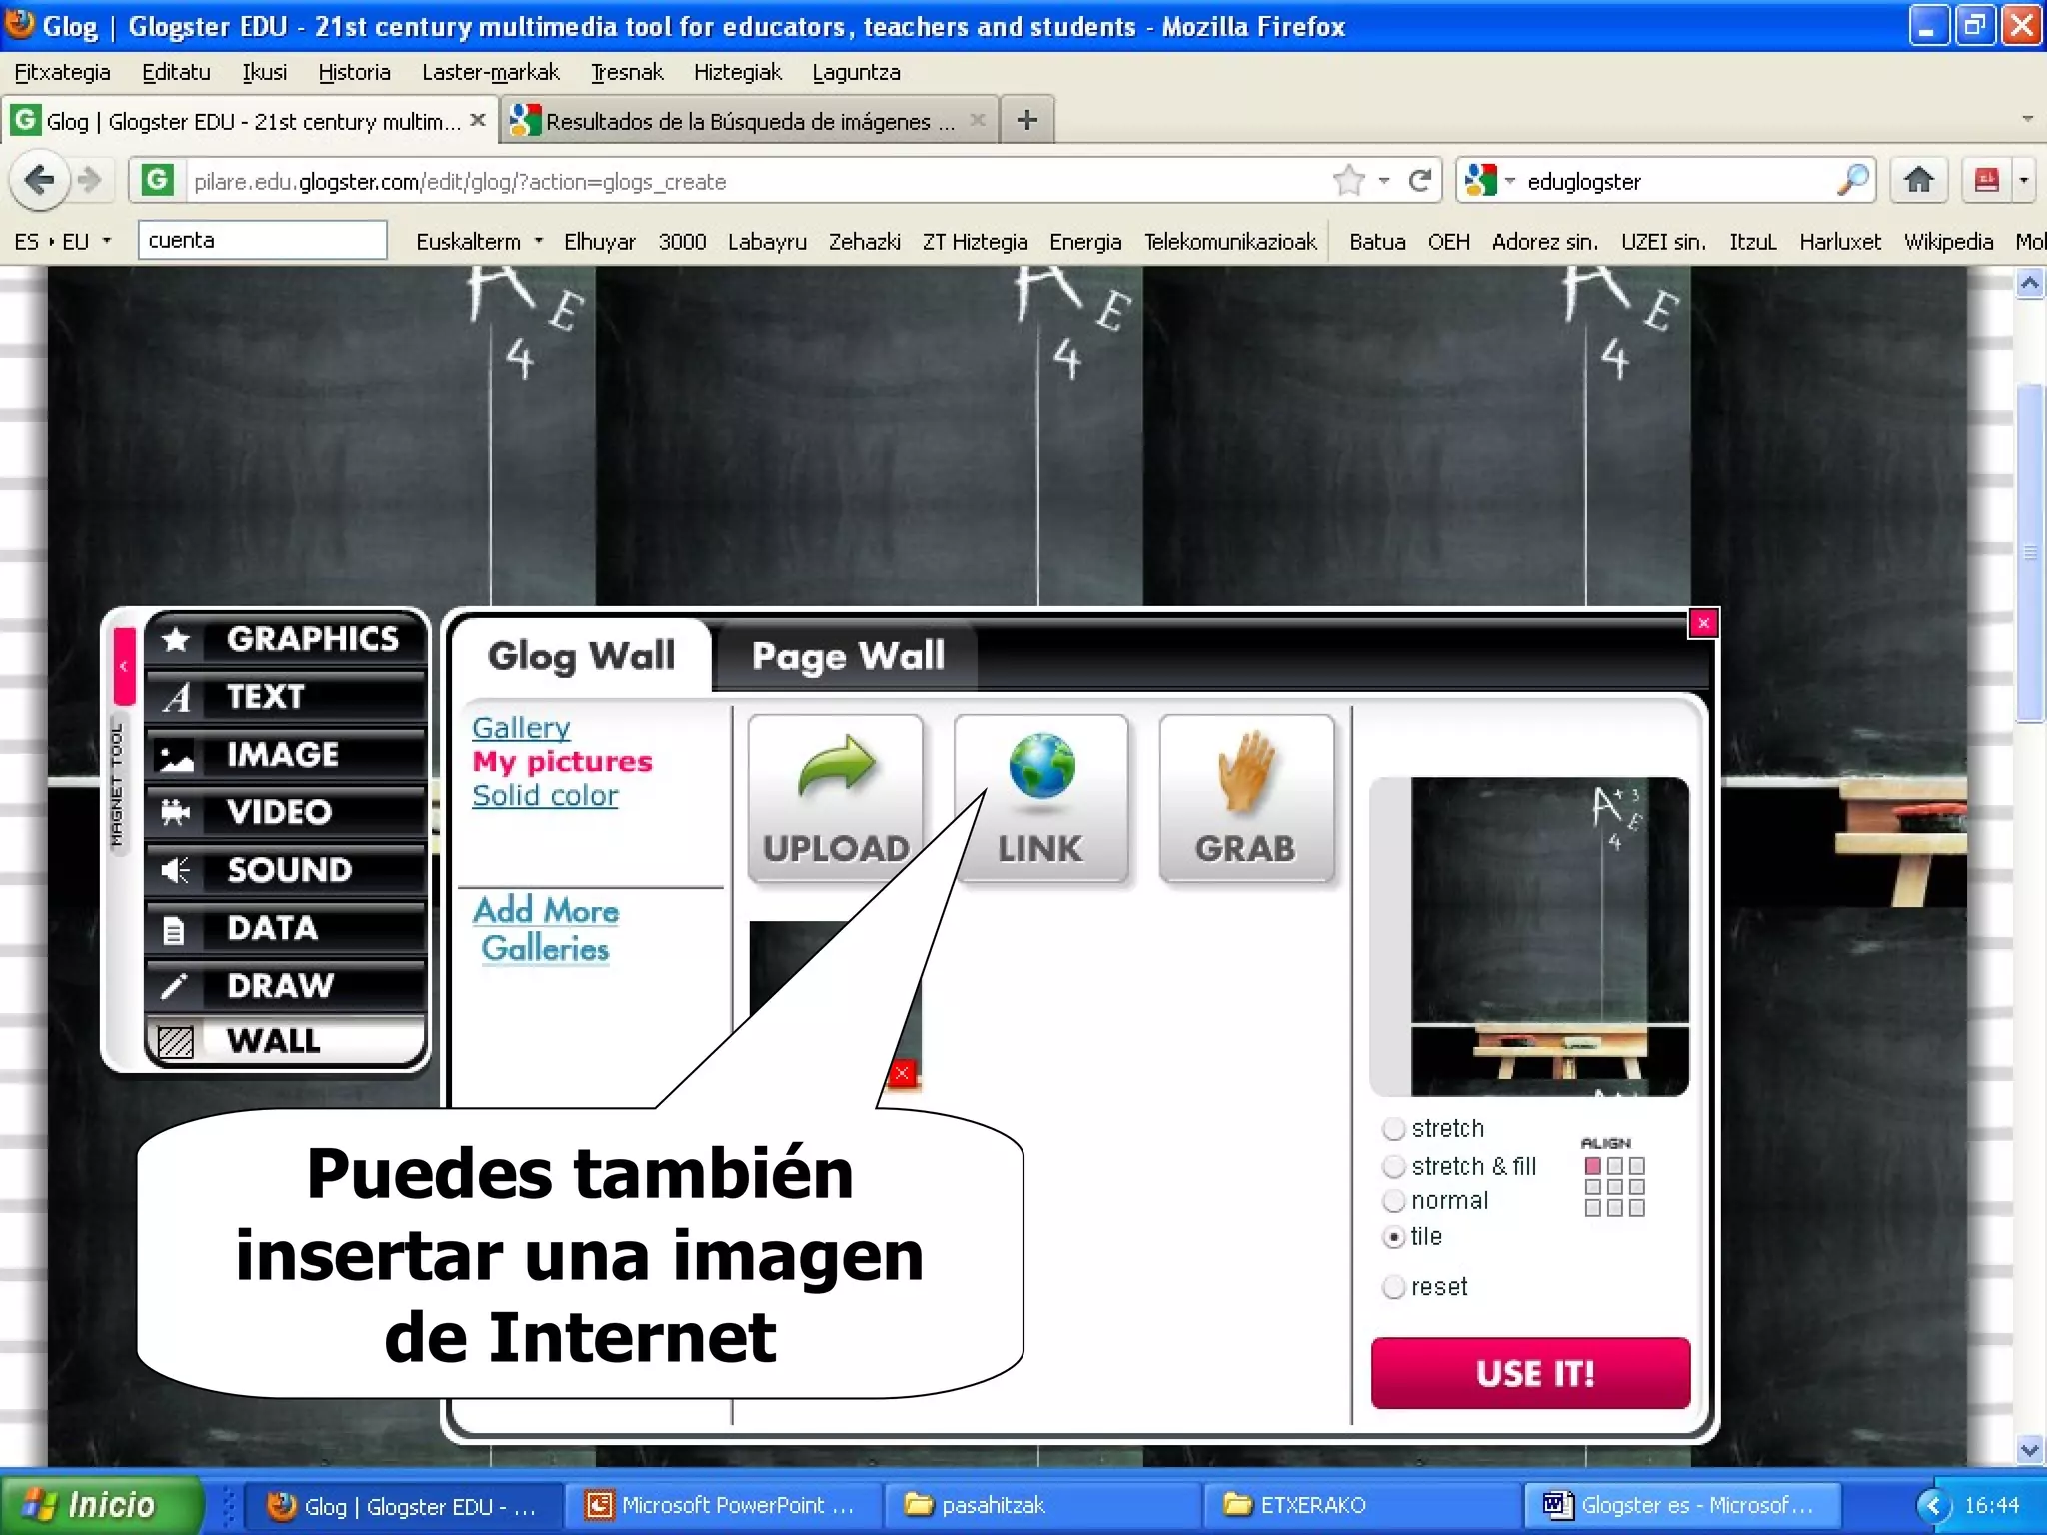Open the Solid color link
2047x1535 pixels.
coord(545,795)
